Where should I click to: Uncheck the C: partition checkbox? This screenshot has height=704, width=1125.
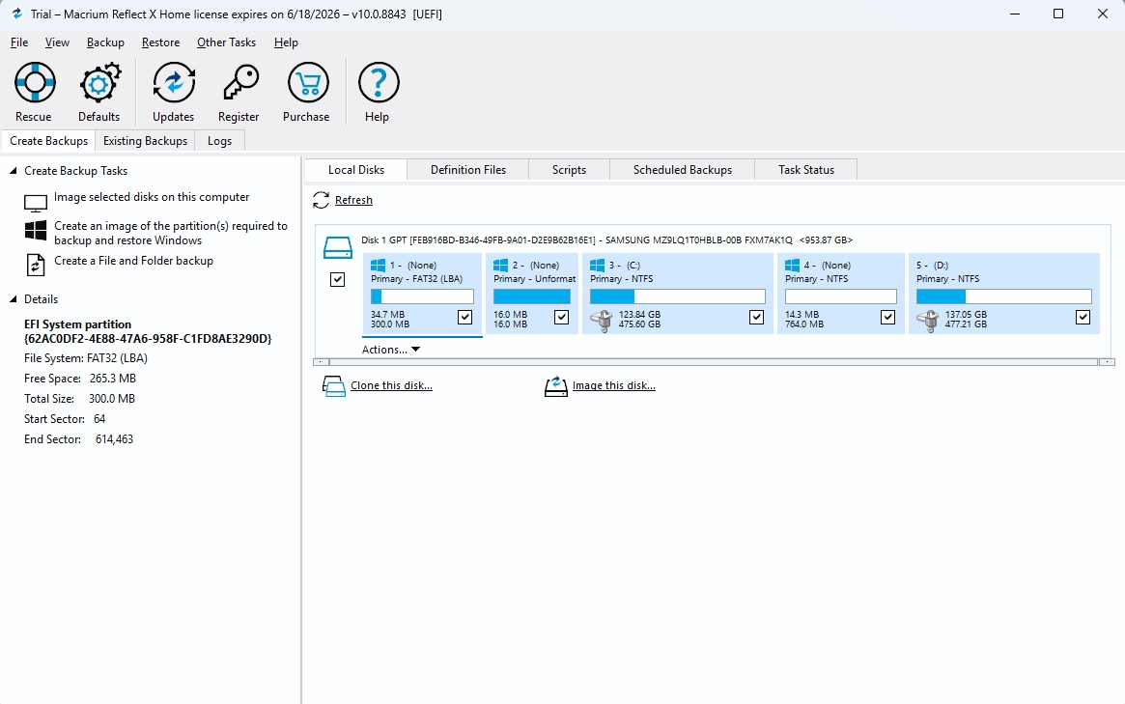[756, 317]
